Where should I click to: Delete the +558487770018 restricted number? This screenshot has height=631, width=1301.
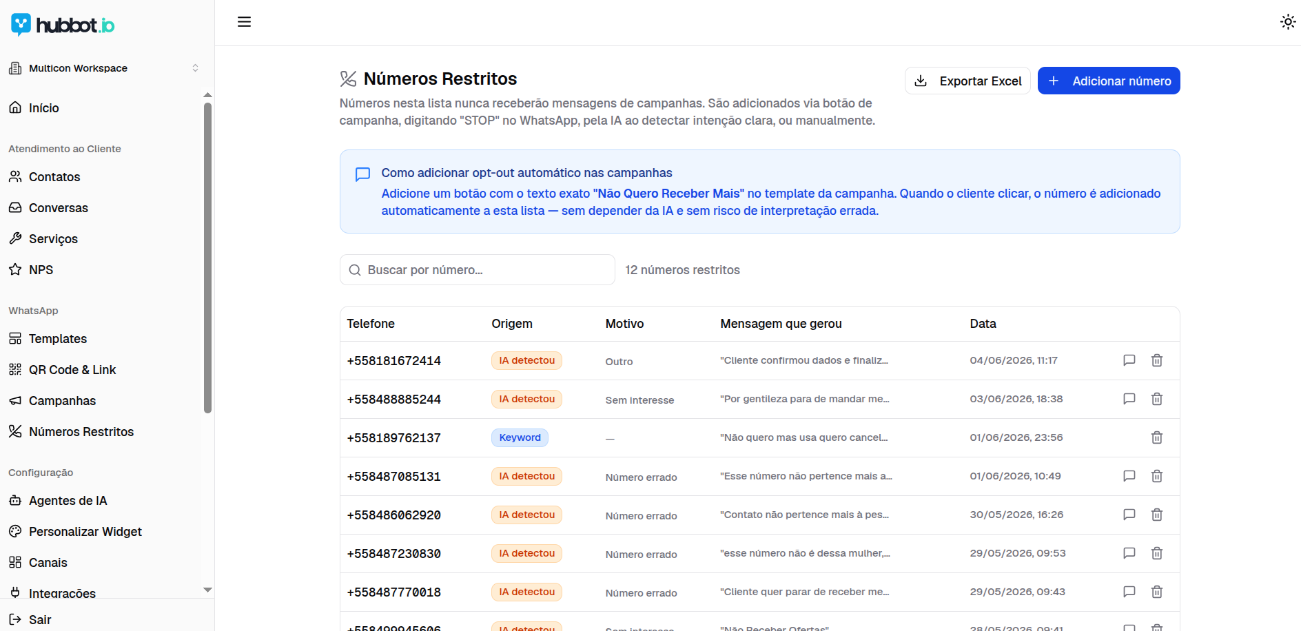click(1157, 592)
